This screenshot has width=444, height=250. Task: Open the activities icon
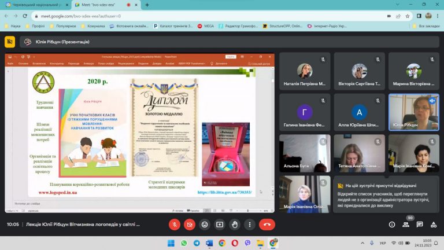[434, 225]
